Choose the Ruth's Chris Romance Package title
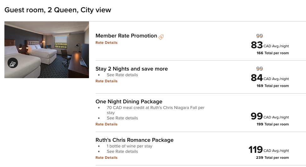This screenshot has width=306, height=167. 134,140
